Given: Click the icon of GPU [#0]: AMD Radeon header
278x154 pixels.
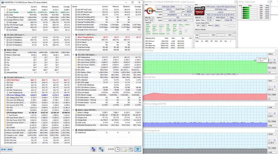Looking at the screenshot, I should pyautogui.click(x=76, y=55).
